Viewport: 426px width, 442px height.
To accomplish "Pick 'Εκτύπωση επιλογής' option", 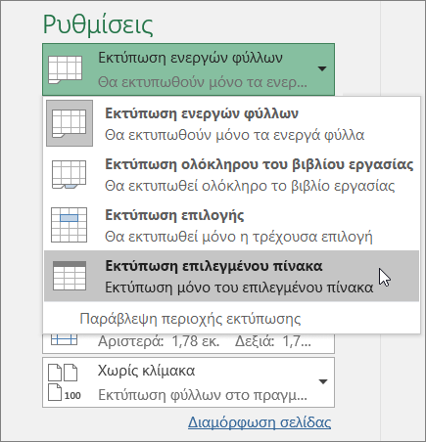I will (231, 225).
